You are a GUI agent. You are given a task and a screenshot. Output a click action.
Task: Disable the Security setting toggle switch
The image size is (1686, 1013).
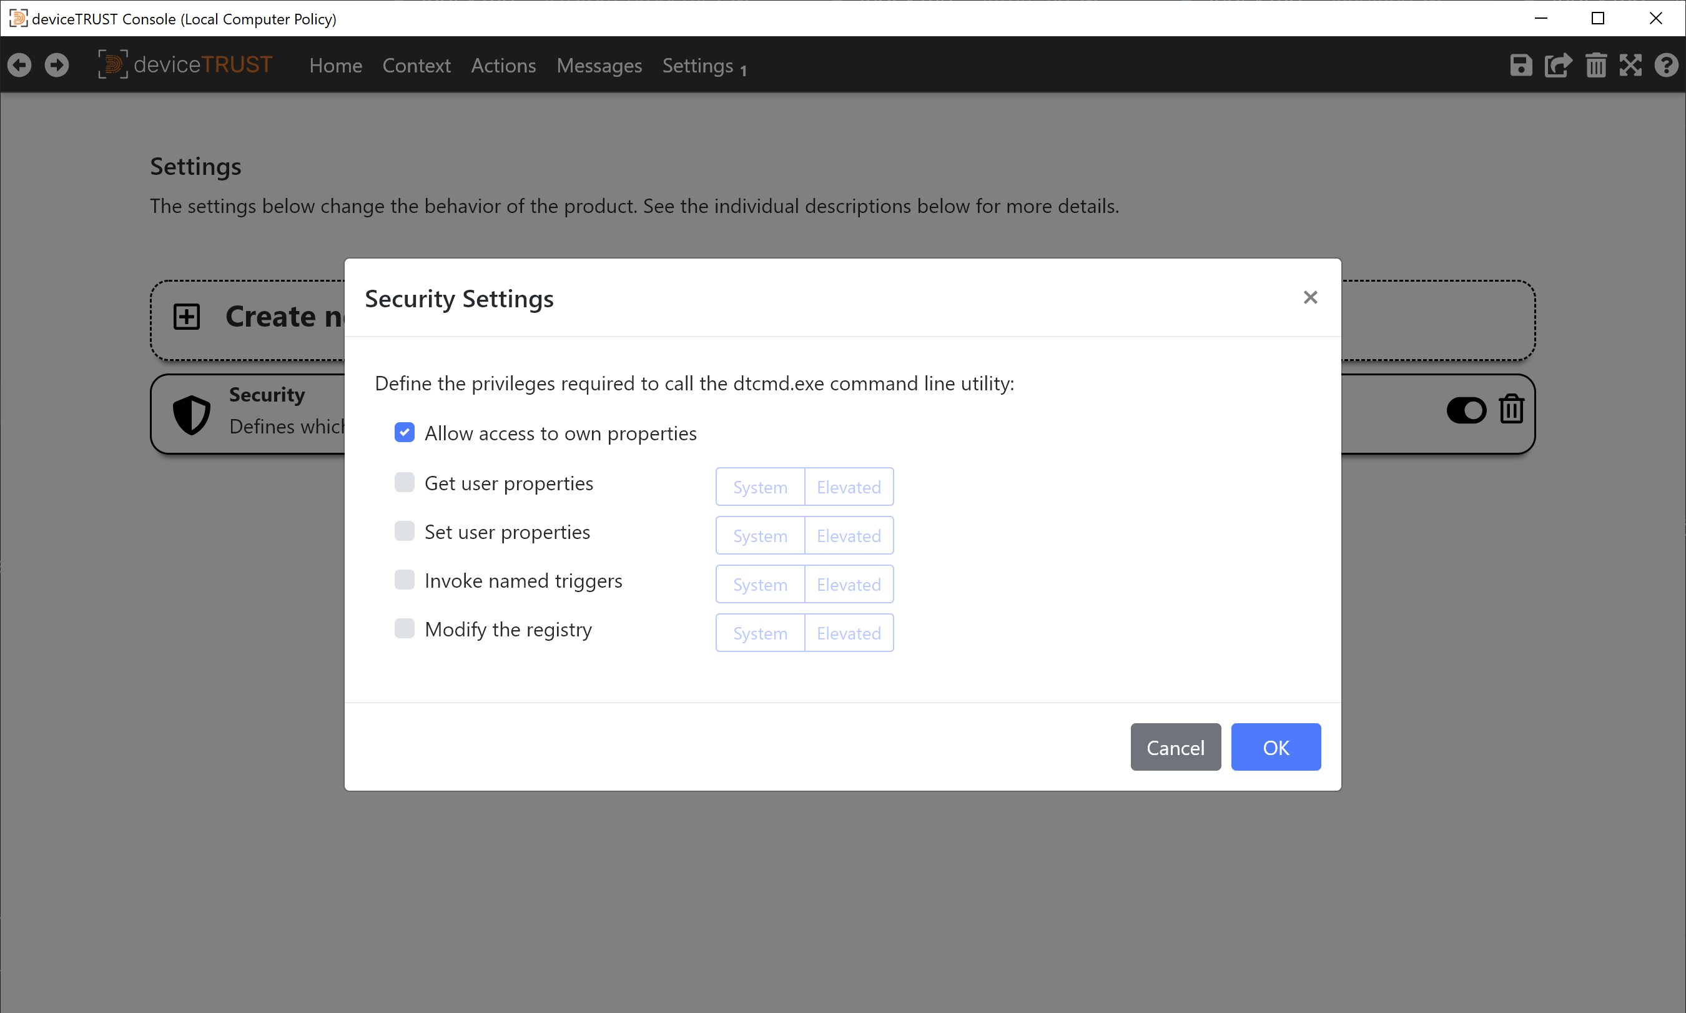point(1465,410)
